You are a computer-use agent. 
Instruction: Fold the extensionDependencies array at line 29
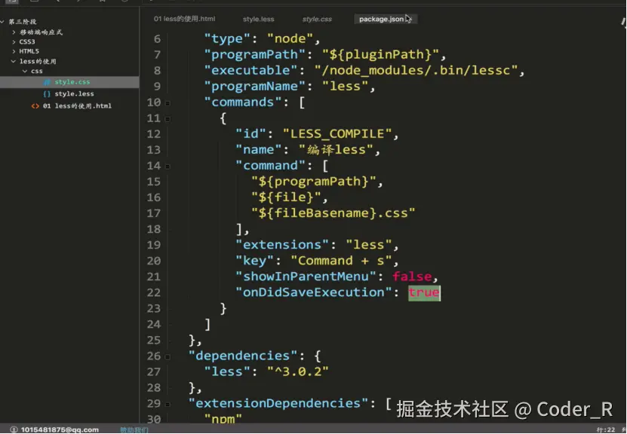coord(168,404)
